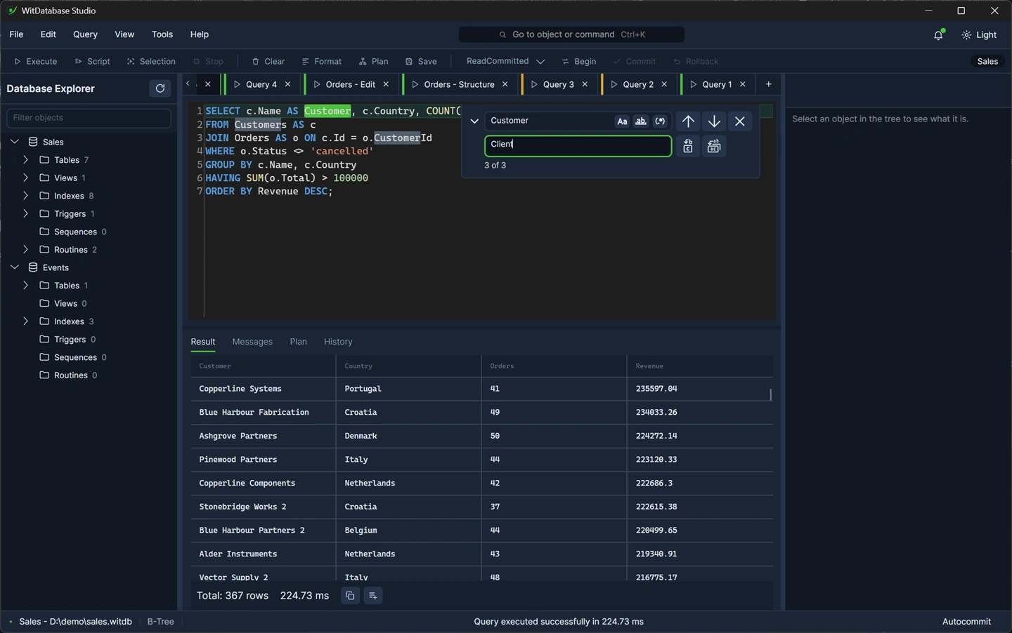Viewport: 1012px width, 633px height.
Task: Open the File menu
Action: tap(16, 34)
